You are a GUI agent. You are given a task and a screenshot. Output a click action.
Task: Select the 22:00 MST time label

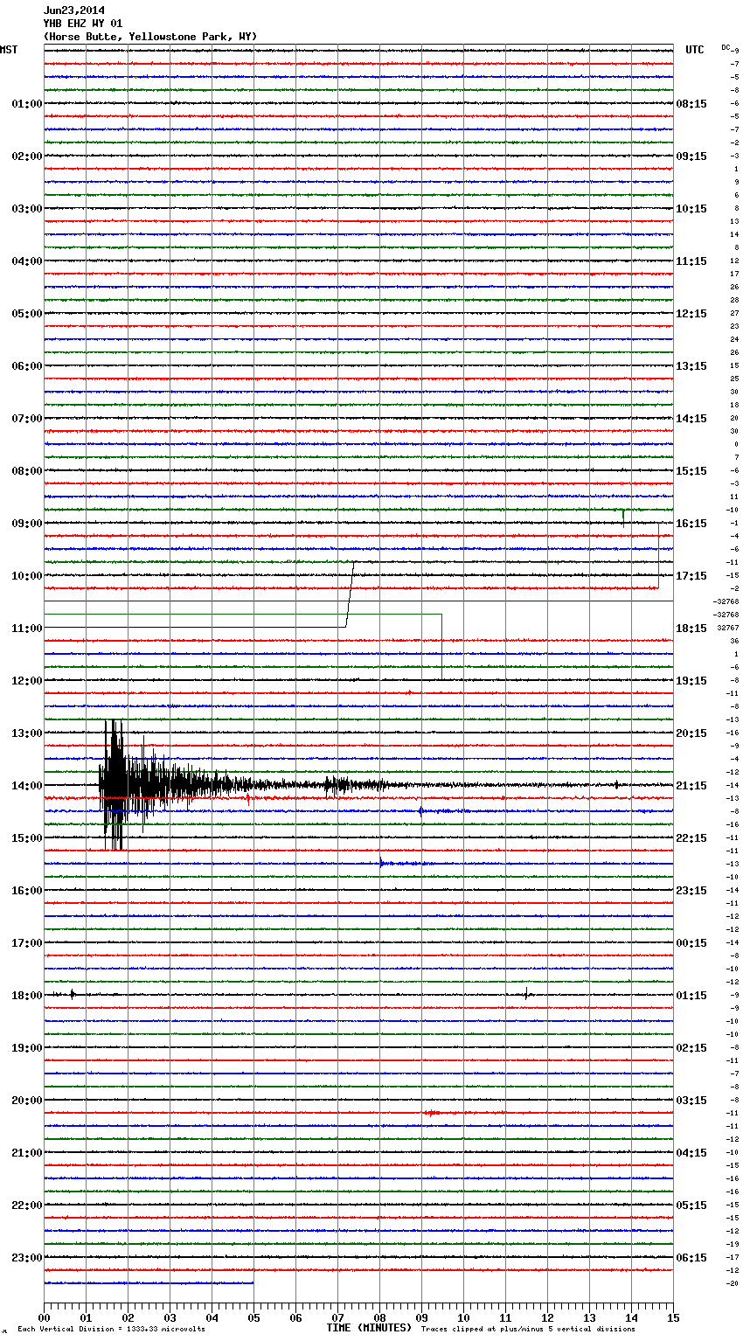point(26,1206)
